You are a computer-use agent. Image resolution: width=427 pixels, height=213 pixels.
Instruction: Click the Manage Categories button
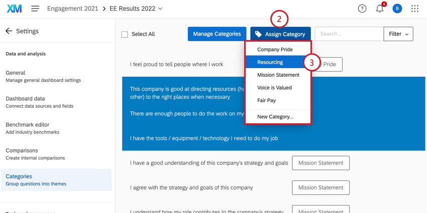coord(217,34)
